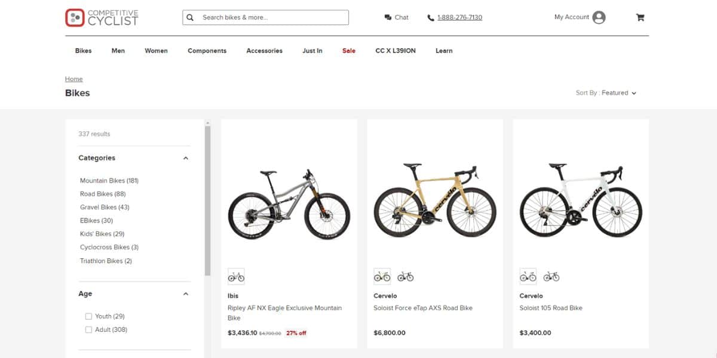Image resolution: width=717 pixels, height=358 pixels.
Task: Open the shopping cart
Action: pos(639,17)
